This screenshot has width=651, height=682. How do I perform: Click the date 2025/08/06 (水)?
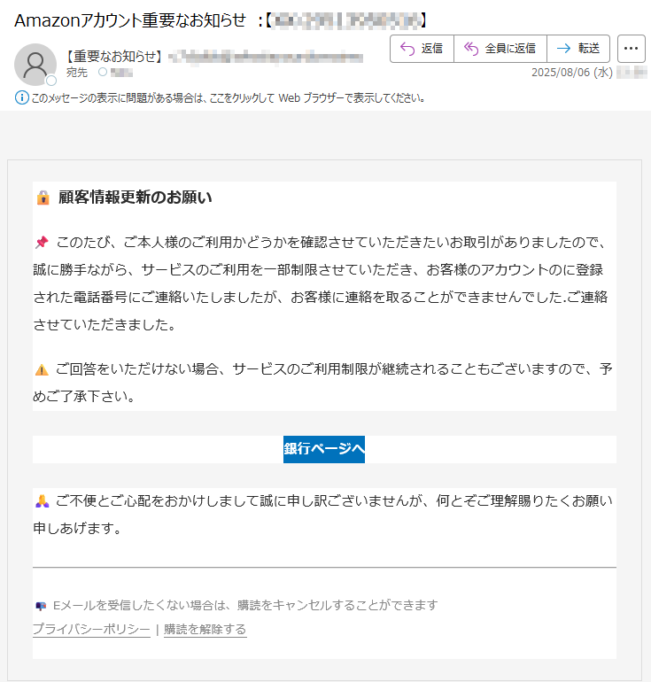[572, 73]
